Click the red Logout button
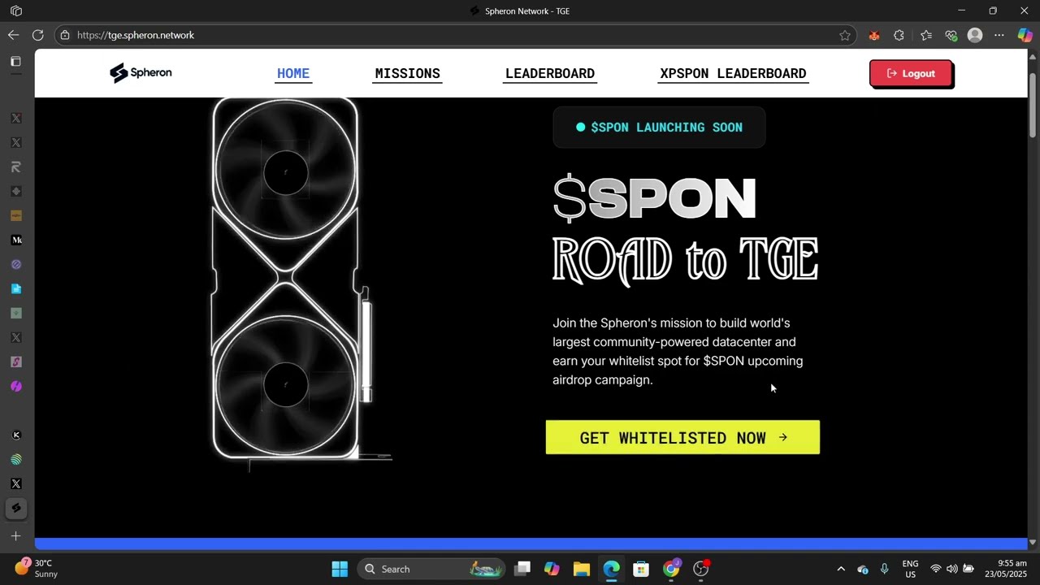The width and height of the screenshot is (1040, 585). coord(911,73)
